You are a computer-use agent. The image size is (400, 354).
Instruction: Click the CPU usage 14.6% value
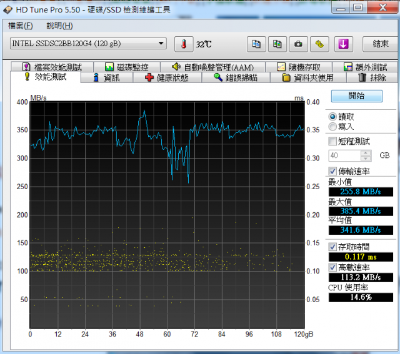tap(361, 297)
